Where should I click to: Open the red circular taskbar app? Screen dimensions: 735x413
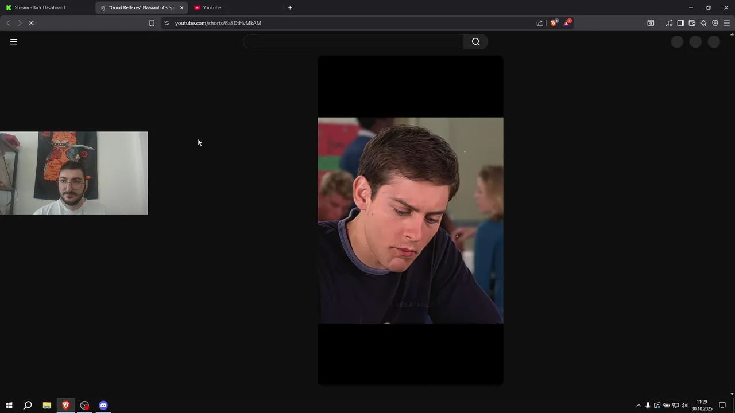click(x=85, y=405)
